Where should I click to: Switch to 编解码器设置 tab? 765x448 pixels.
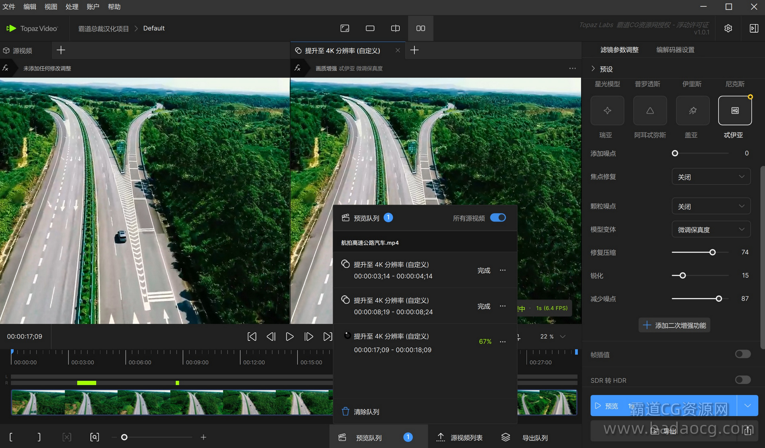click(675, 50)
